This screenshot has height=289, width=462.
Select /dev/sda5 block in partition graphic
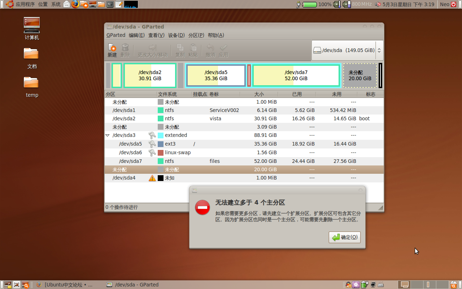(x=216, y=76)
